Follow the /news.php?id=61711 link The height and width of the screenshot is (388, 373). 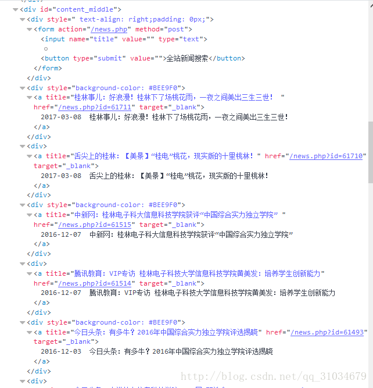pyautogui.click(x=95, y=107)
